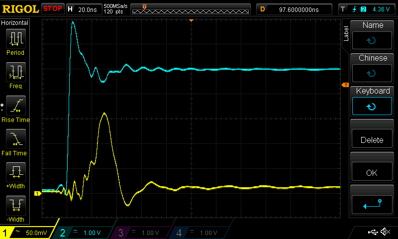
Task: Click the T trigger label
Action: tap(343, 9)
